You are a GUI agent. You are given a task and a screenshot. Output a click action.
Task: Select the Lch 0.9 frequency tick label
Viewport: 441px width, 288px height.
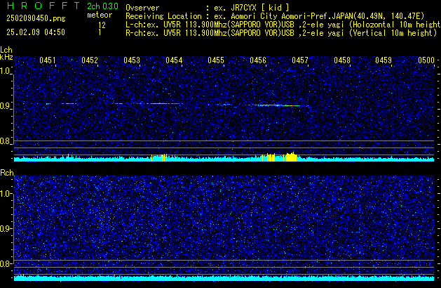(5, 106)
